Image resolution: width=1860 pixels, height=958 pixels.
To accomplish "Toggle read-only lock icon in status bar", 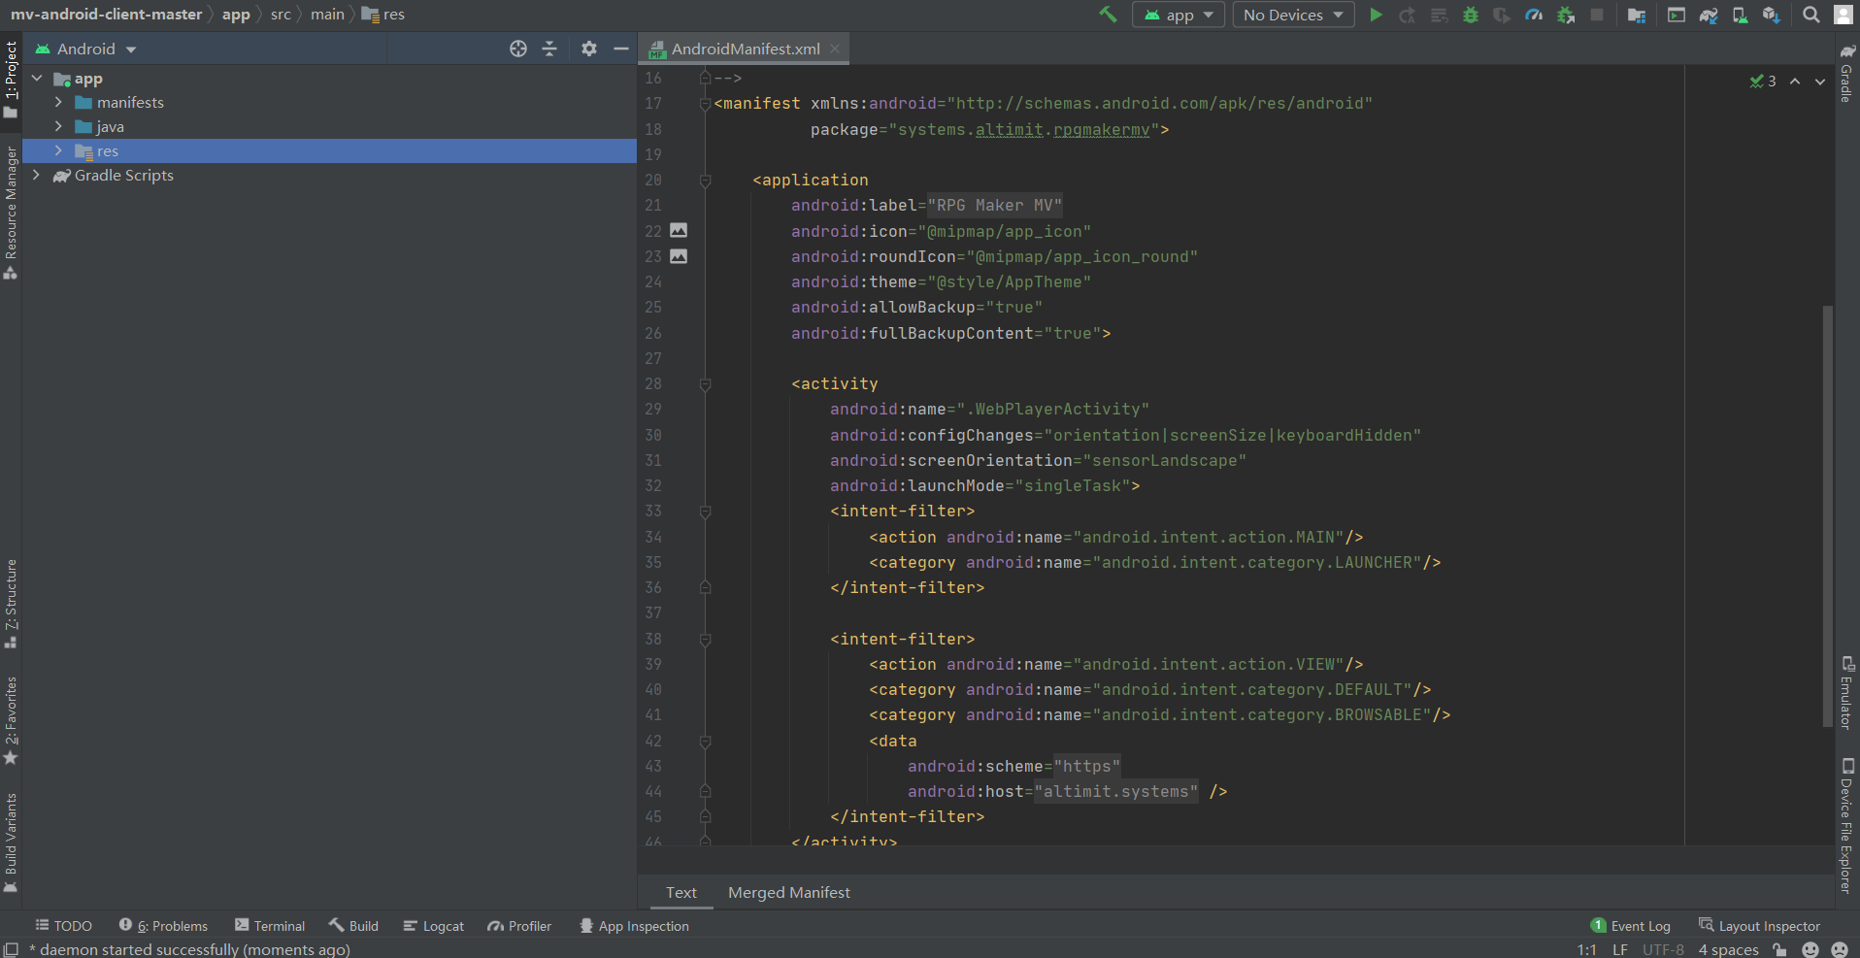I will coord(1779,949).
